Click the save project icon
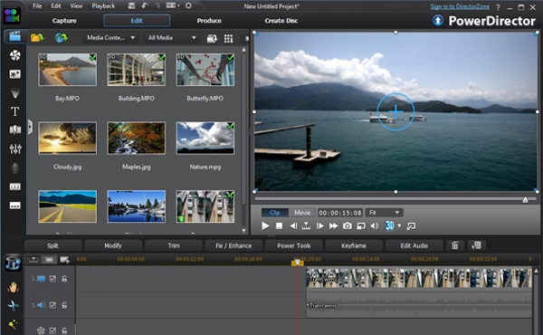The image size is (543, 335). tap(131, 5)
